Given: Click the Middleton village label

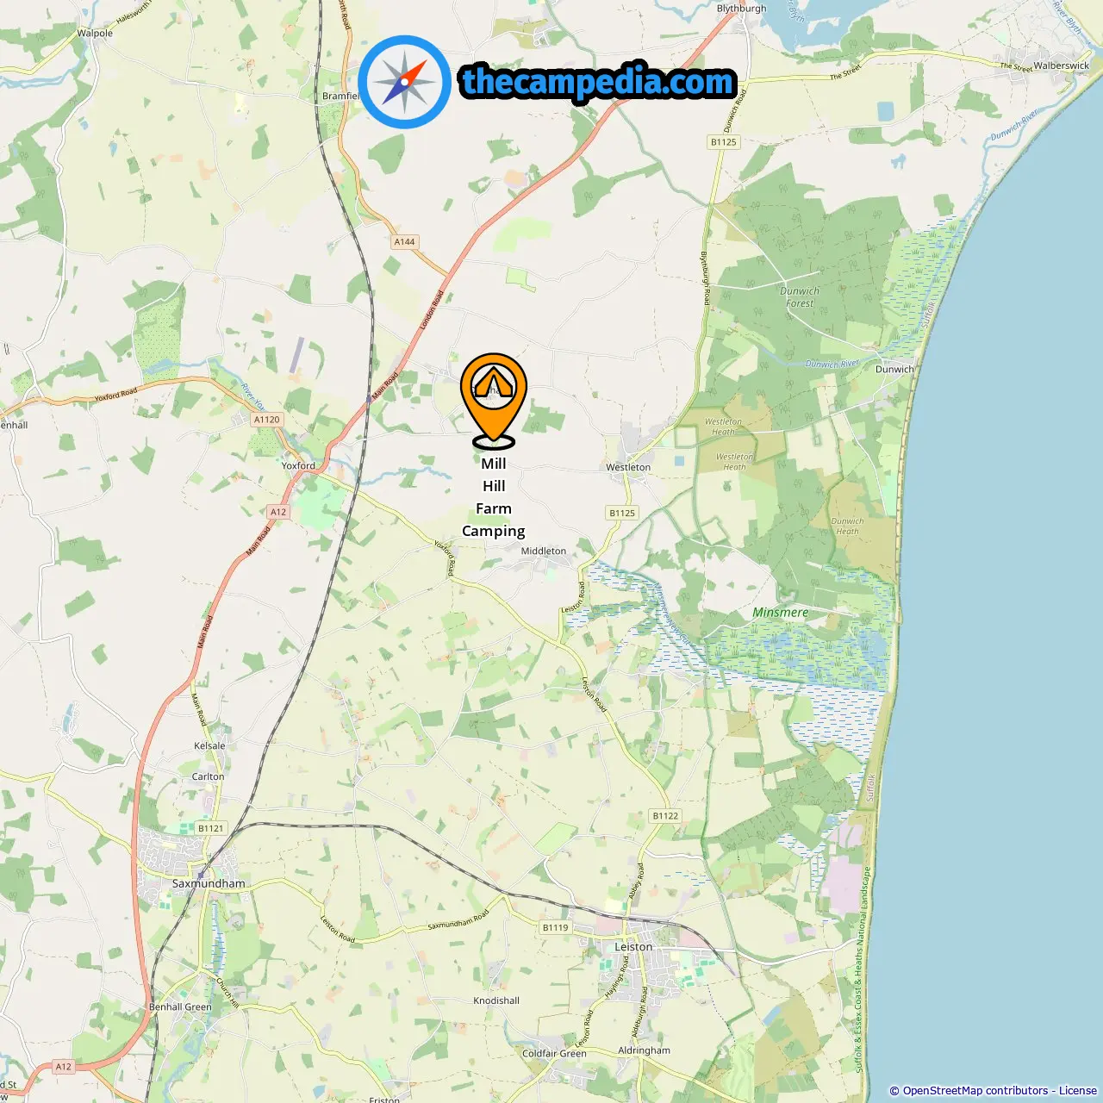Looking at the screenshot, I should pos(544,551).
